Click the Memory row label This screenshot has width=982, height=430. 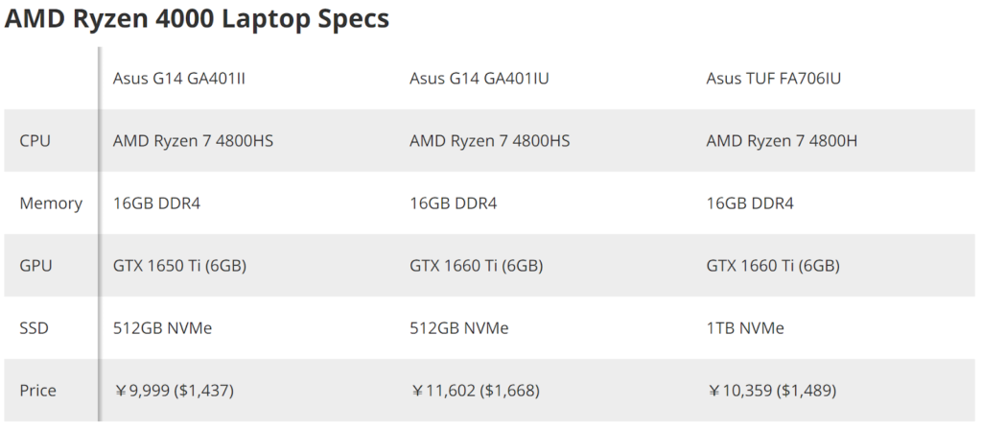(51, 203)
